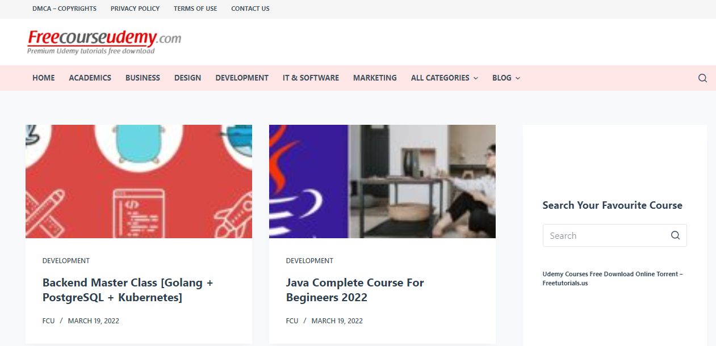The width and height of the screenshot is (716, 346).
Task: Open the header search icon
Action: [x=702, y=78]
